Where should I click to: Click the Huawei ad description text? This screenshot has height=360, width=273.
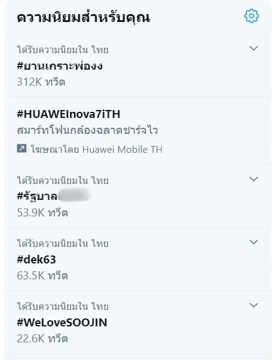87,130
